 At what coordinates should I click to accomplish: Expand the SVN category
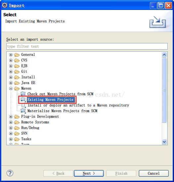pos(11,133)
